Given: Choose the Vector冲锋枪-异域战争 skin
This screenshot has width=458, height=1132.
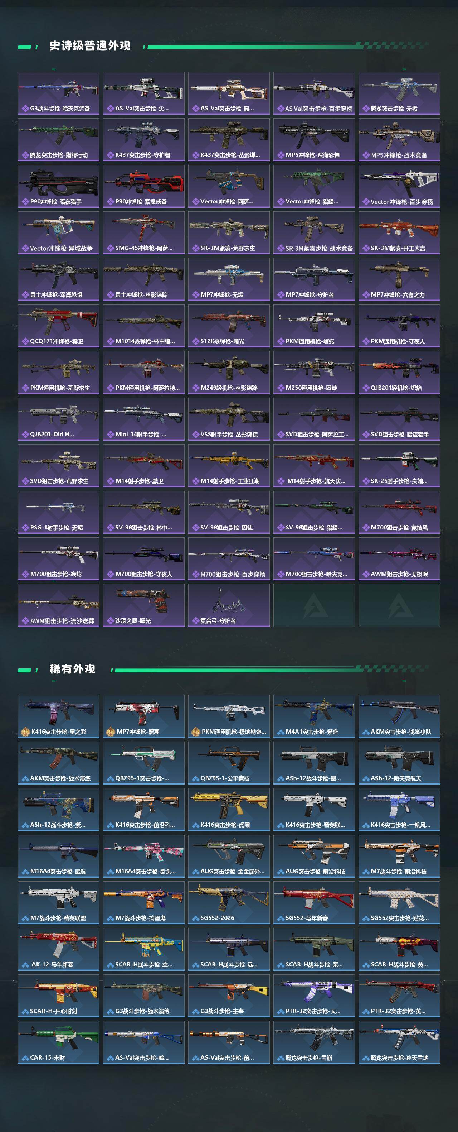Looking at the screenshot, I should tap(58, 233).
